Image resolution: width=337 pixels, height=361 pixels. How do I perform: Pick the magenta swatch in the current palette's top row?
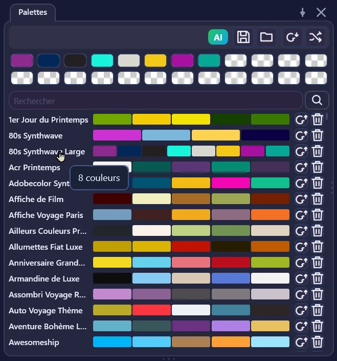(182, 61)
